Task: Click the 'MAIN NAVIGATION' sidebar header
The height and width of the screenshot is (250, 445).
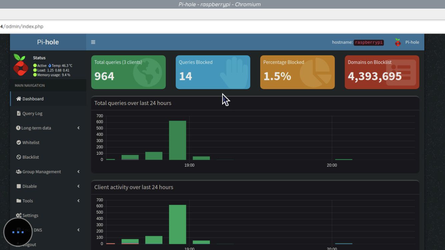Action: (x=30, y=85)
